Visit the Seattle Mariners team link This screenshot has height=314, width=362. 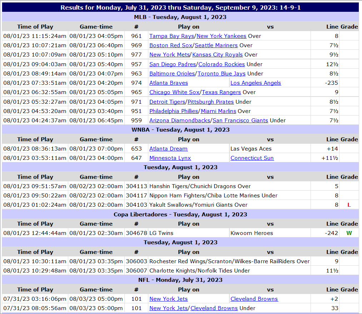click(x=216, y=45)
